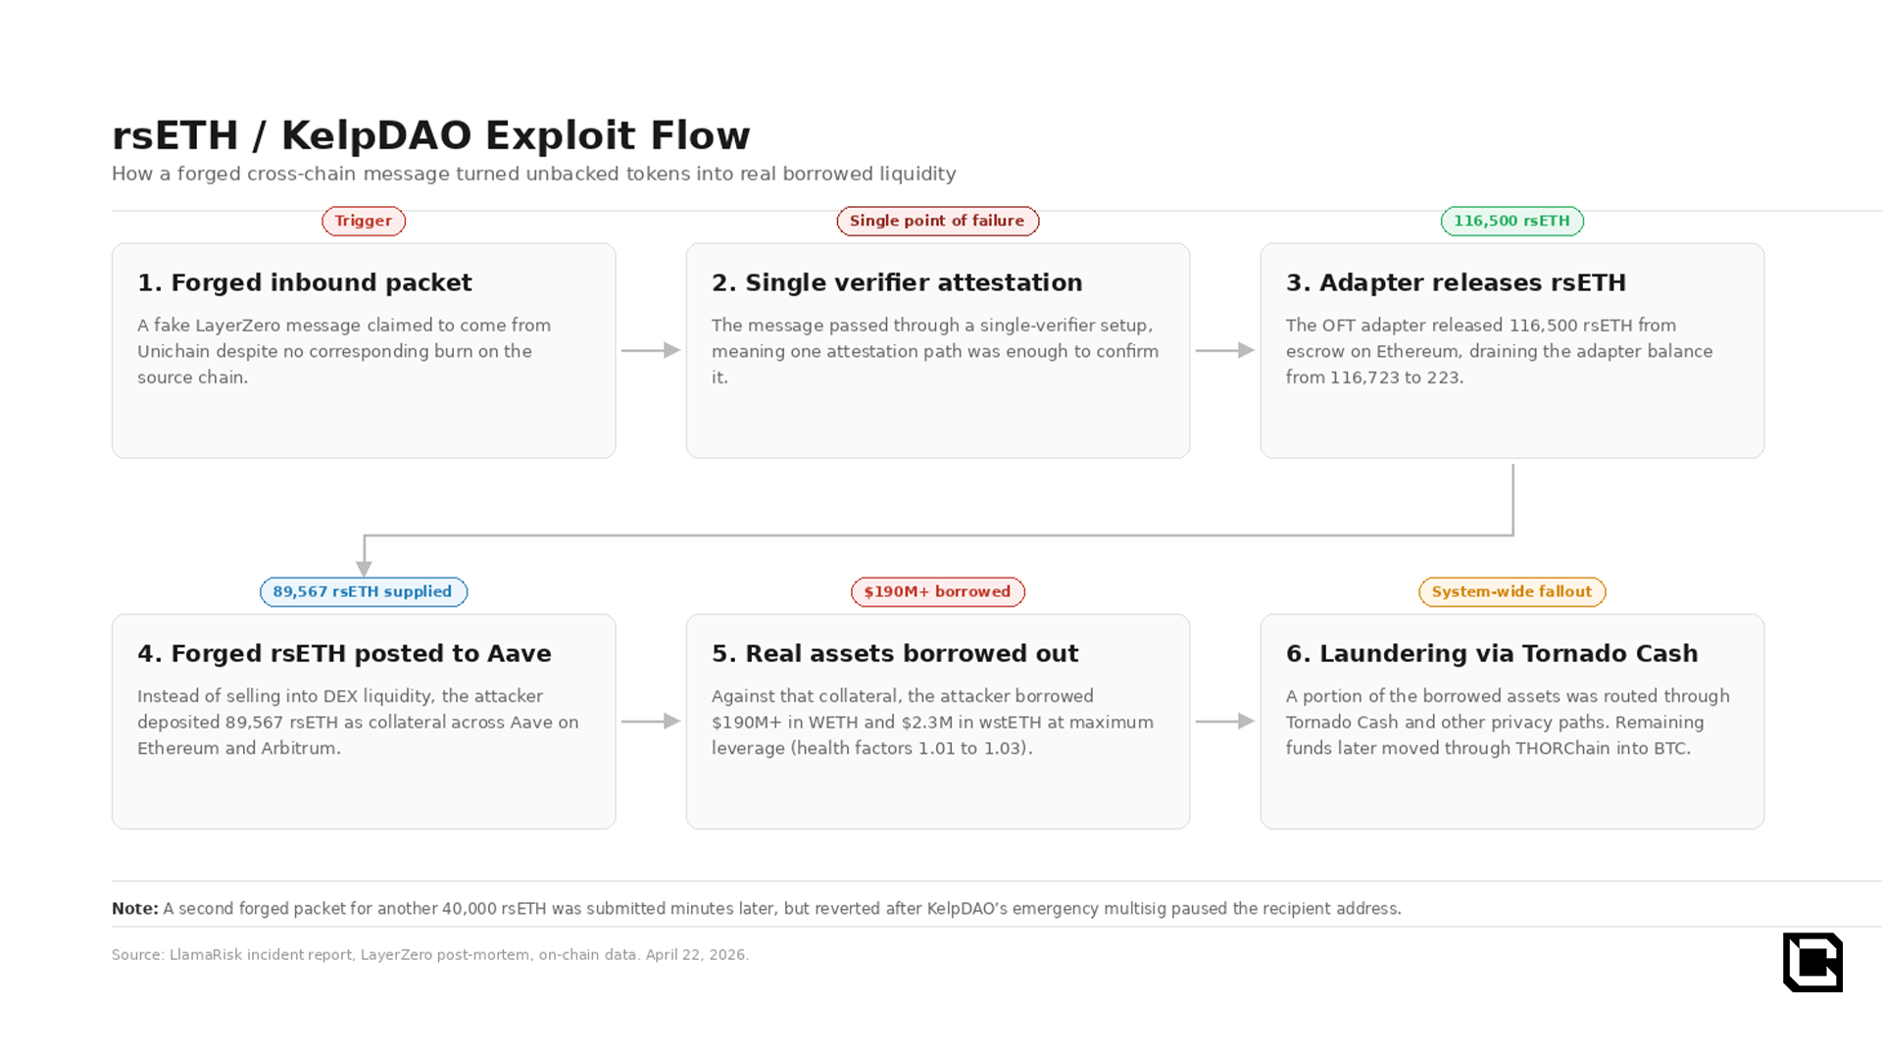The image size is (1882, 1059).
Task: Click the "4. Forged rsETH posted to Aave" heading
Action: [x=344, y=653]
